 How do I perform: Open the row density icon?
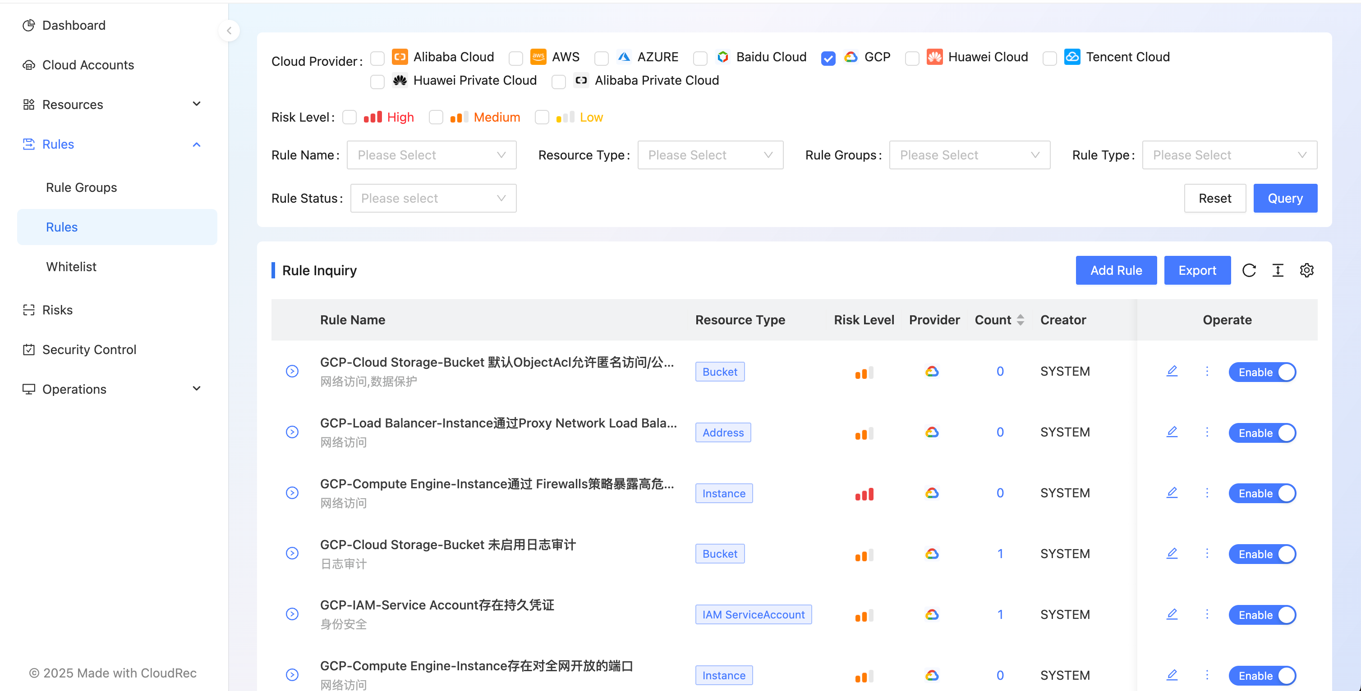click(1278, 270)
